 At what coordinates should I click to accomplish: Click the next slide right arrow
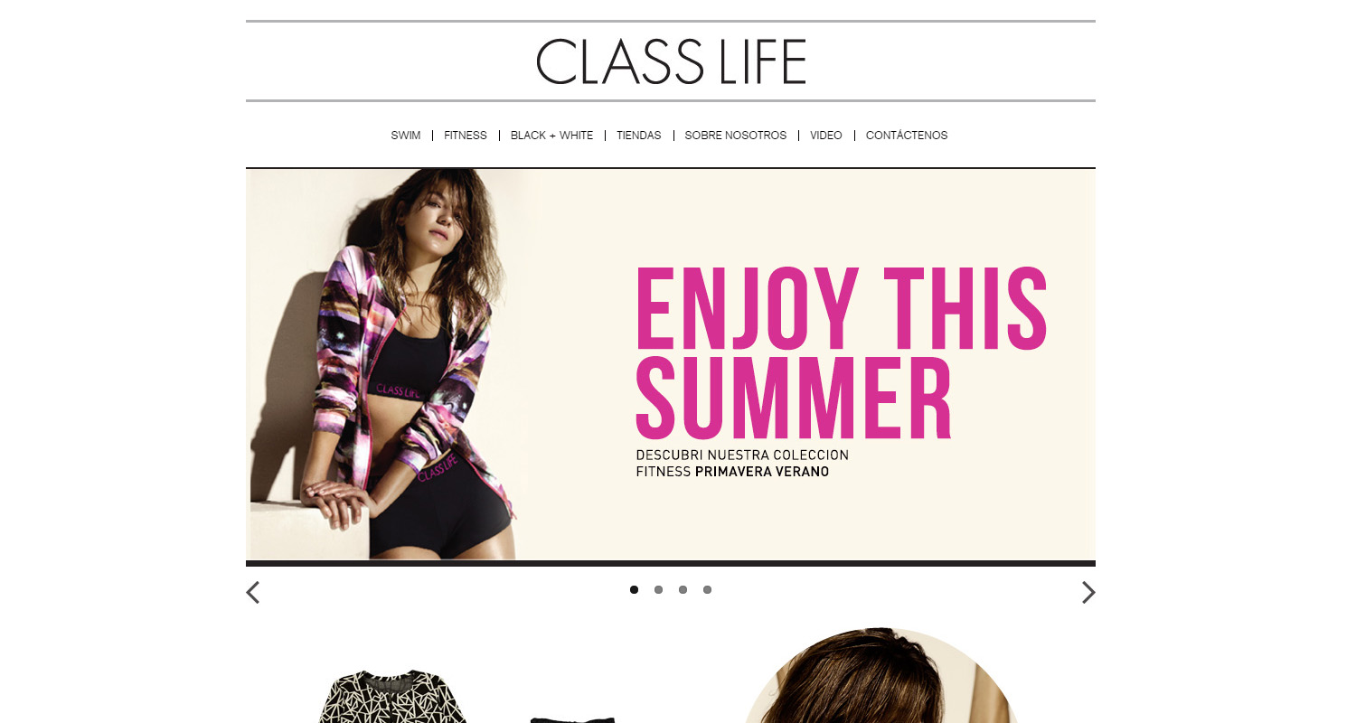[x=1088, y=593]
